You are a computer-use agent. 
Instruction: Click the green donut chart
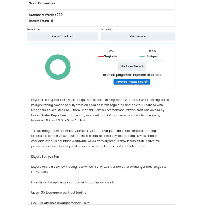58,67
